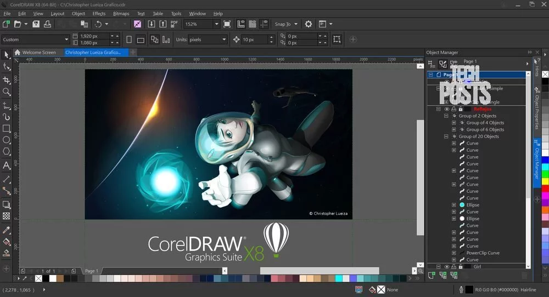Open the zoom level dropdown showing 152%
Image resolution: width=549 pixels, height=297 pixels.
pos(216,24)
